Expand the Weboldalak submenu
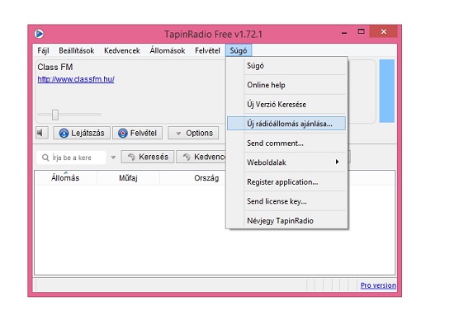 coord(286,162)
